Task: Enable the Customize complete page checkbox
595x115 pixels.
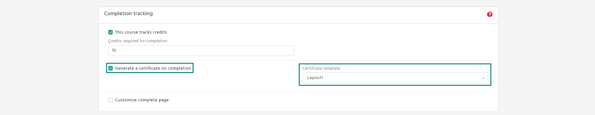Action: [111, 100]
